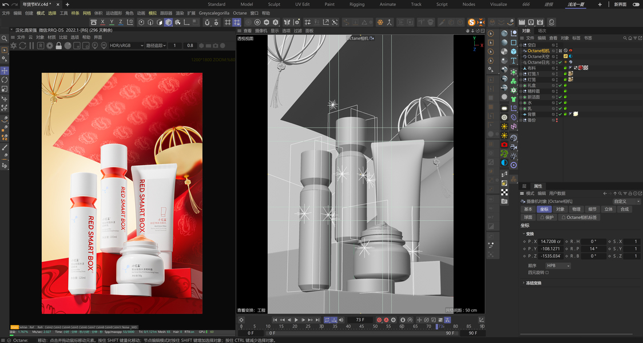Open the 文件 menu in main menu bar
The width and height of the screenshot is (643, 343).
pos(6,13)
